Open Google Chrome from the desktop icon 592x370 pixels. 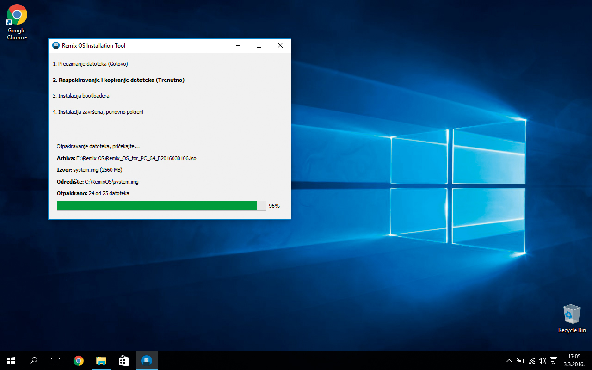tap(17, 14)
